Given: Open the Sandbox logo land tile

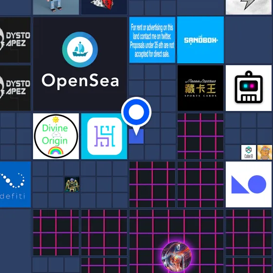Looking at the screenshot, I should point(200,40).
